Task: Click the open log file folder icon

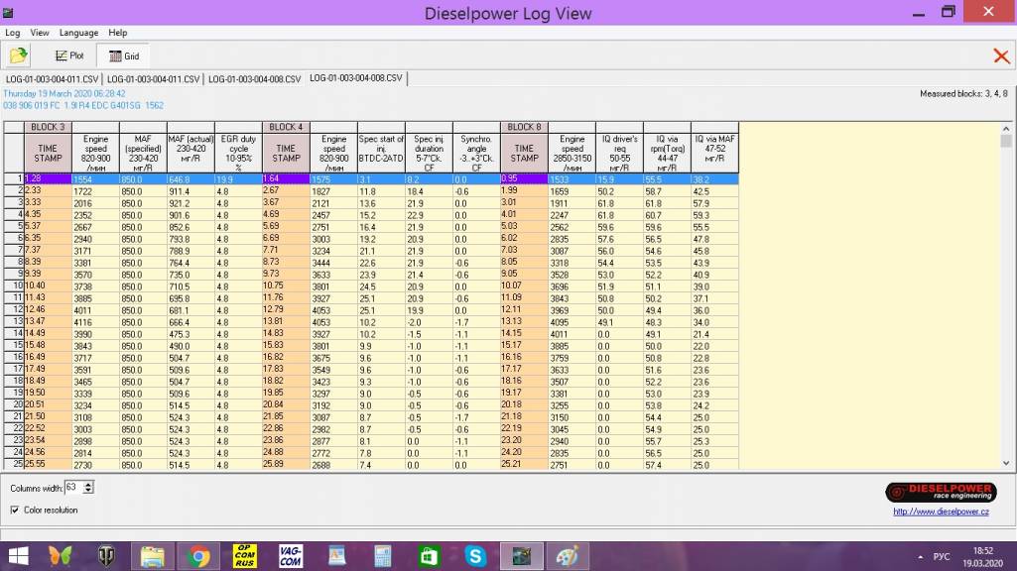Action: [18, 56]
